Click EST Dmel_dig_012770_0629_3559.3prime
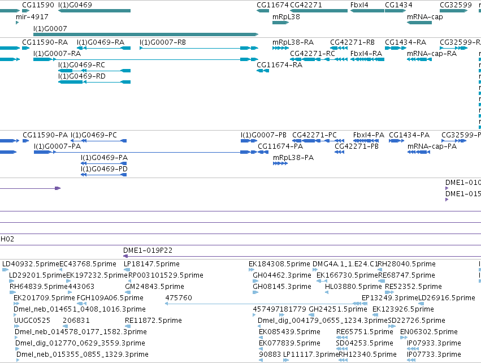This screenshot has width=481, height=363. click(80, 343)
